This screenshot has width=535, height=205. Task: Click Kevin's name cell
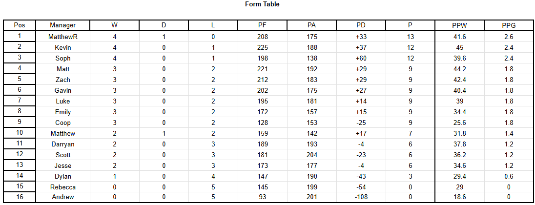pos(63,47)
